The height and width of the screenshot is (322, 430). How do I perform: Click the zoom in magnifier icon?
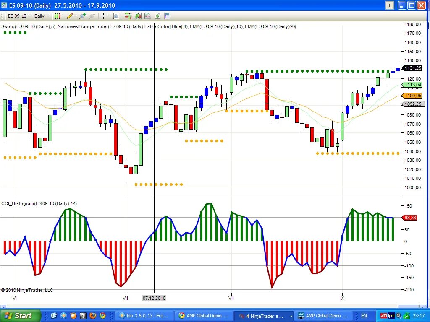82,16
